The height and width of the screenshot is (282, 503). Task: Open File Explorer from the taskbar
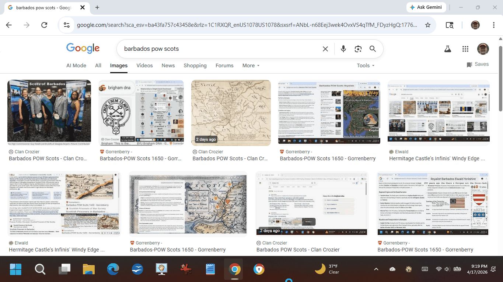pos(89,269)
